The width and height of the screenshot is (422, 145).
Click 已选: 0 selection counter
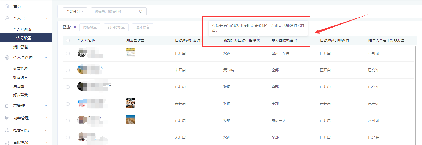coord(70,27)
